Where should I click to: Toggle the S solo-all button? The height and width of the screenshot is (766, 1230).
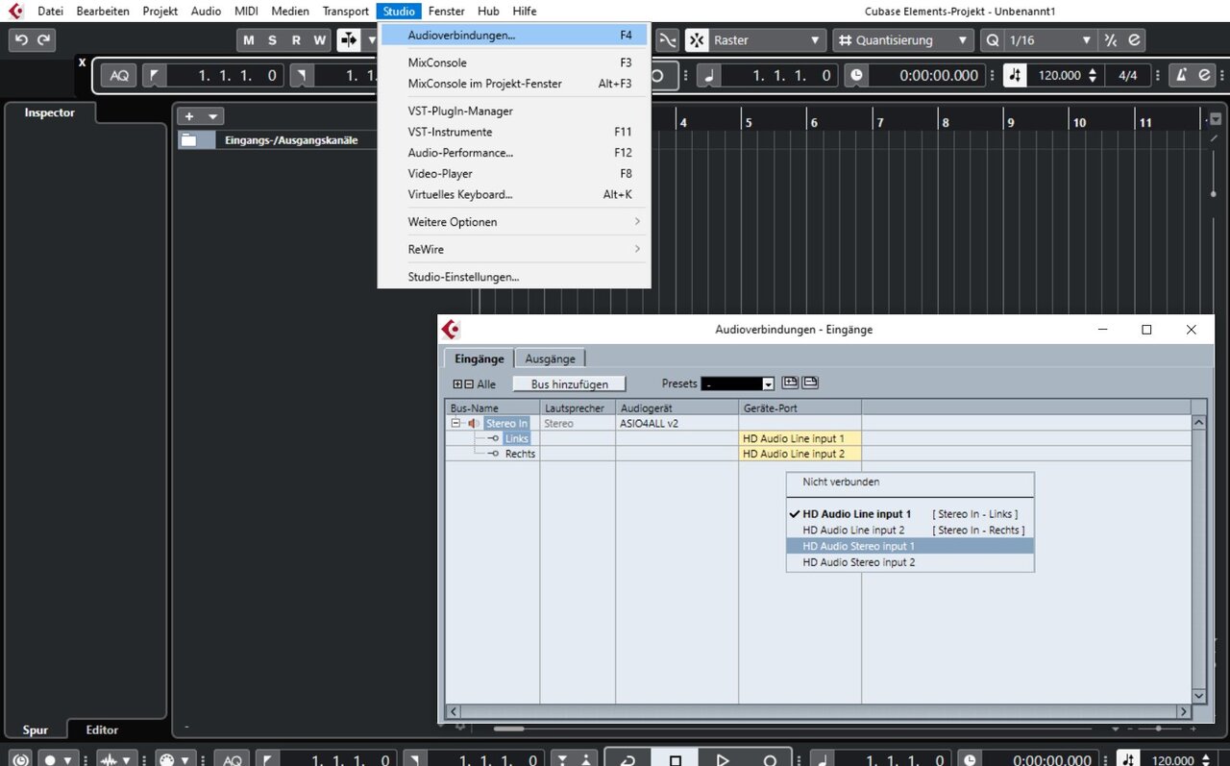click(x=272, y=40)
